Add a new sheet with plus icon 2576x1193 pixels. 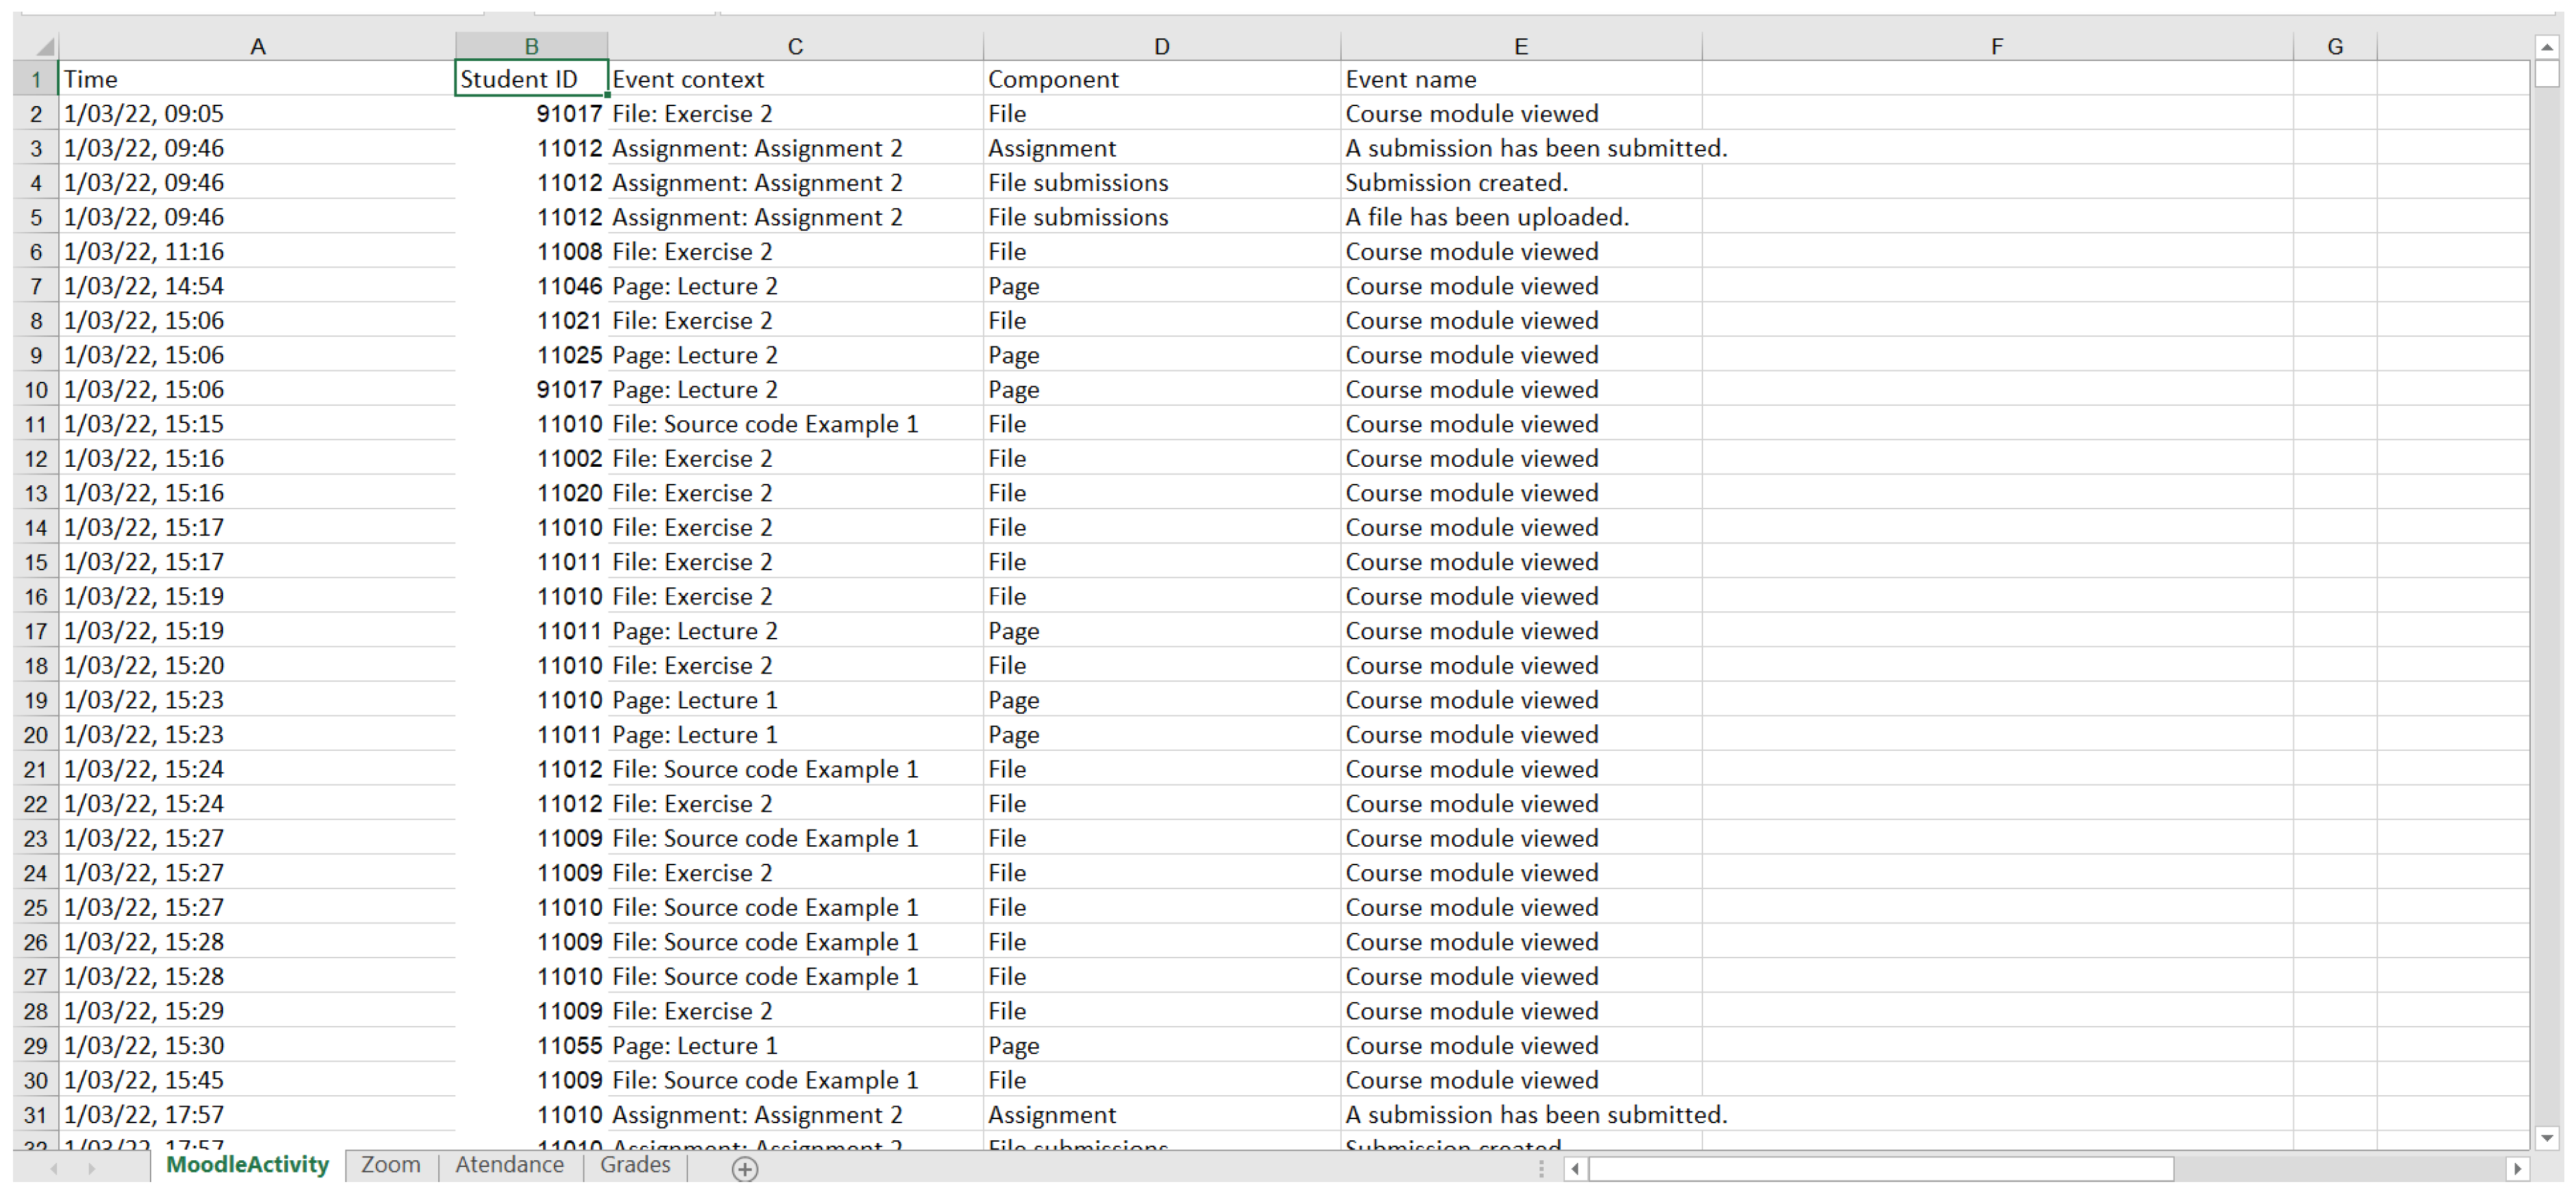(x=744, y=1168)
